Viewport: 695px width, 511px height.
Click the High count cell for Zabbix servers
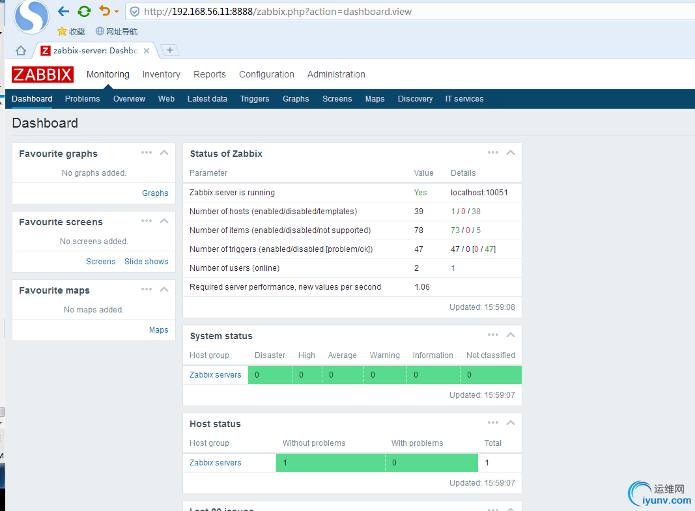pos(307,374)
